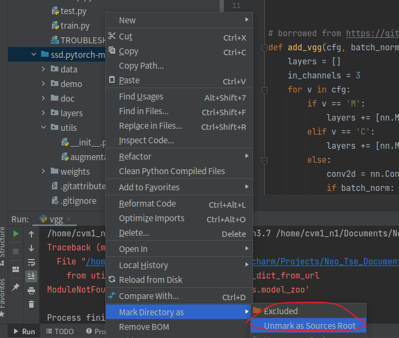
Task: Select Replace in Files... menu item
Action: point(179,125)
